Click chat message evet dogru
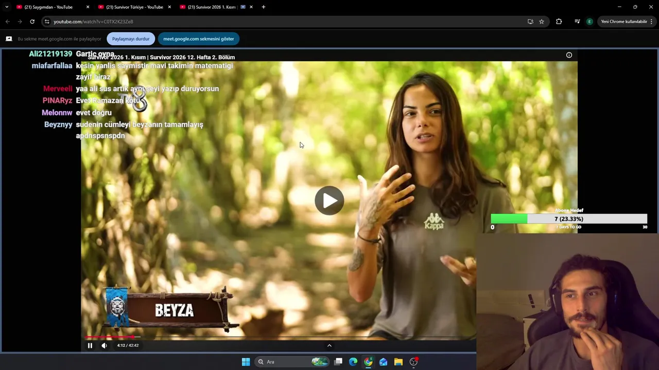This screenshot has height=370, width=659. click(94, 113)
